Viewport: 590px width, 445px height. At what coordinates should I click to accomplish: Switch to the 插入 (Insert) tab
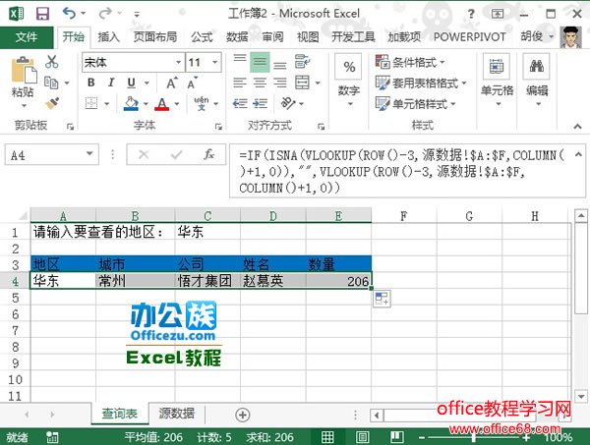108,36
